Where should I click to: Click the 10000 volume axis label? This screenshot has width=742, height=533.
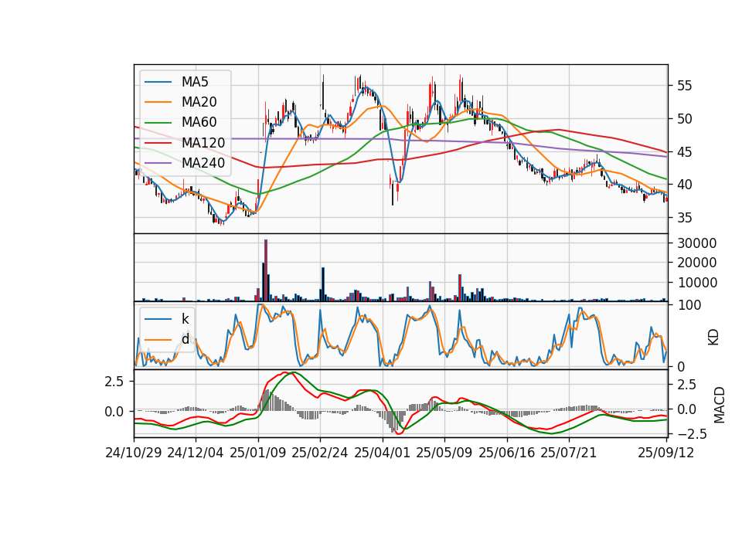(x=696, y=283)
